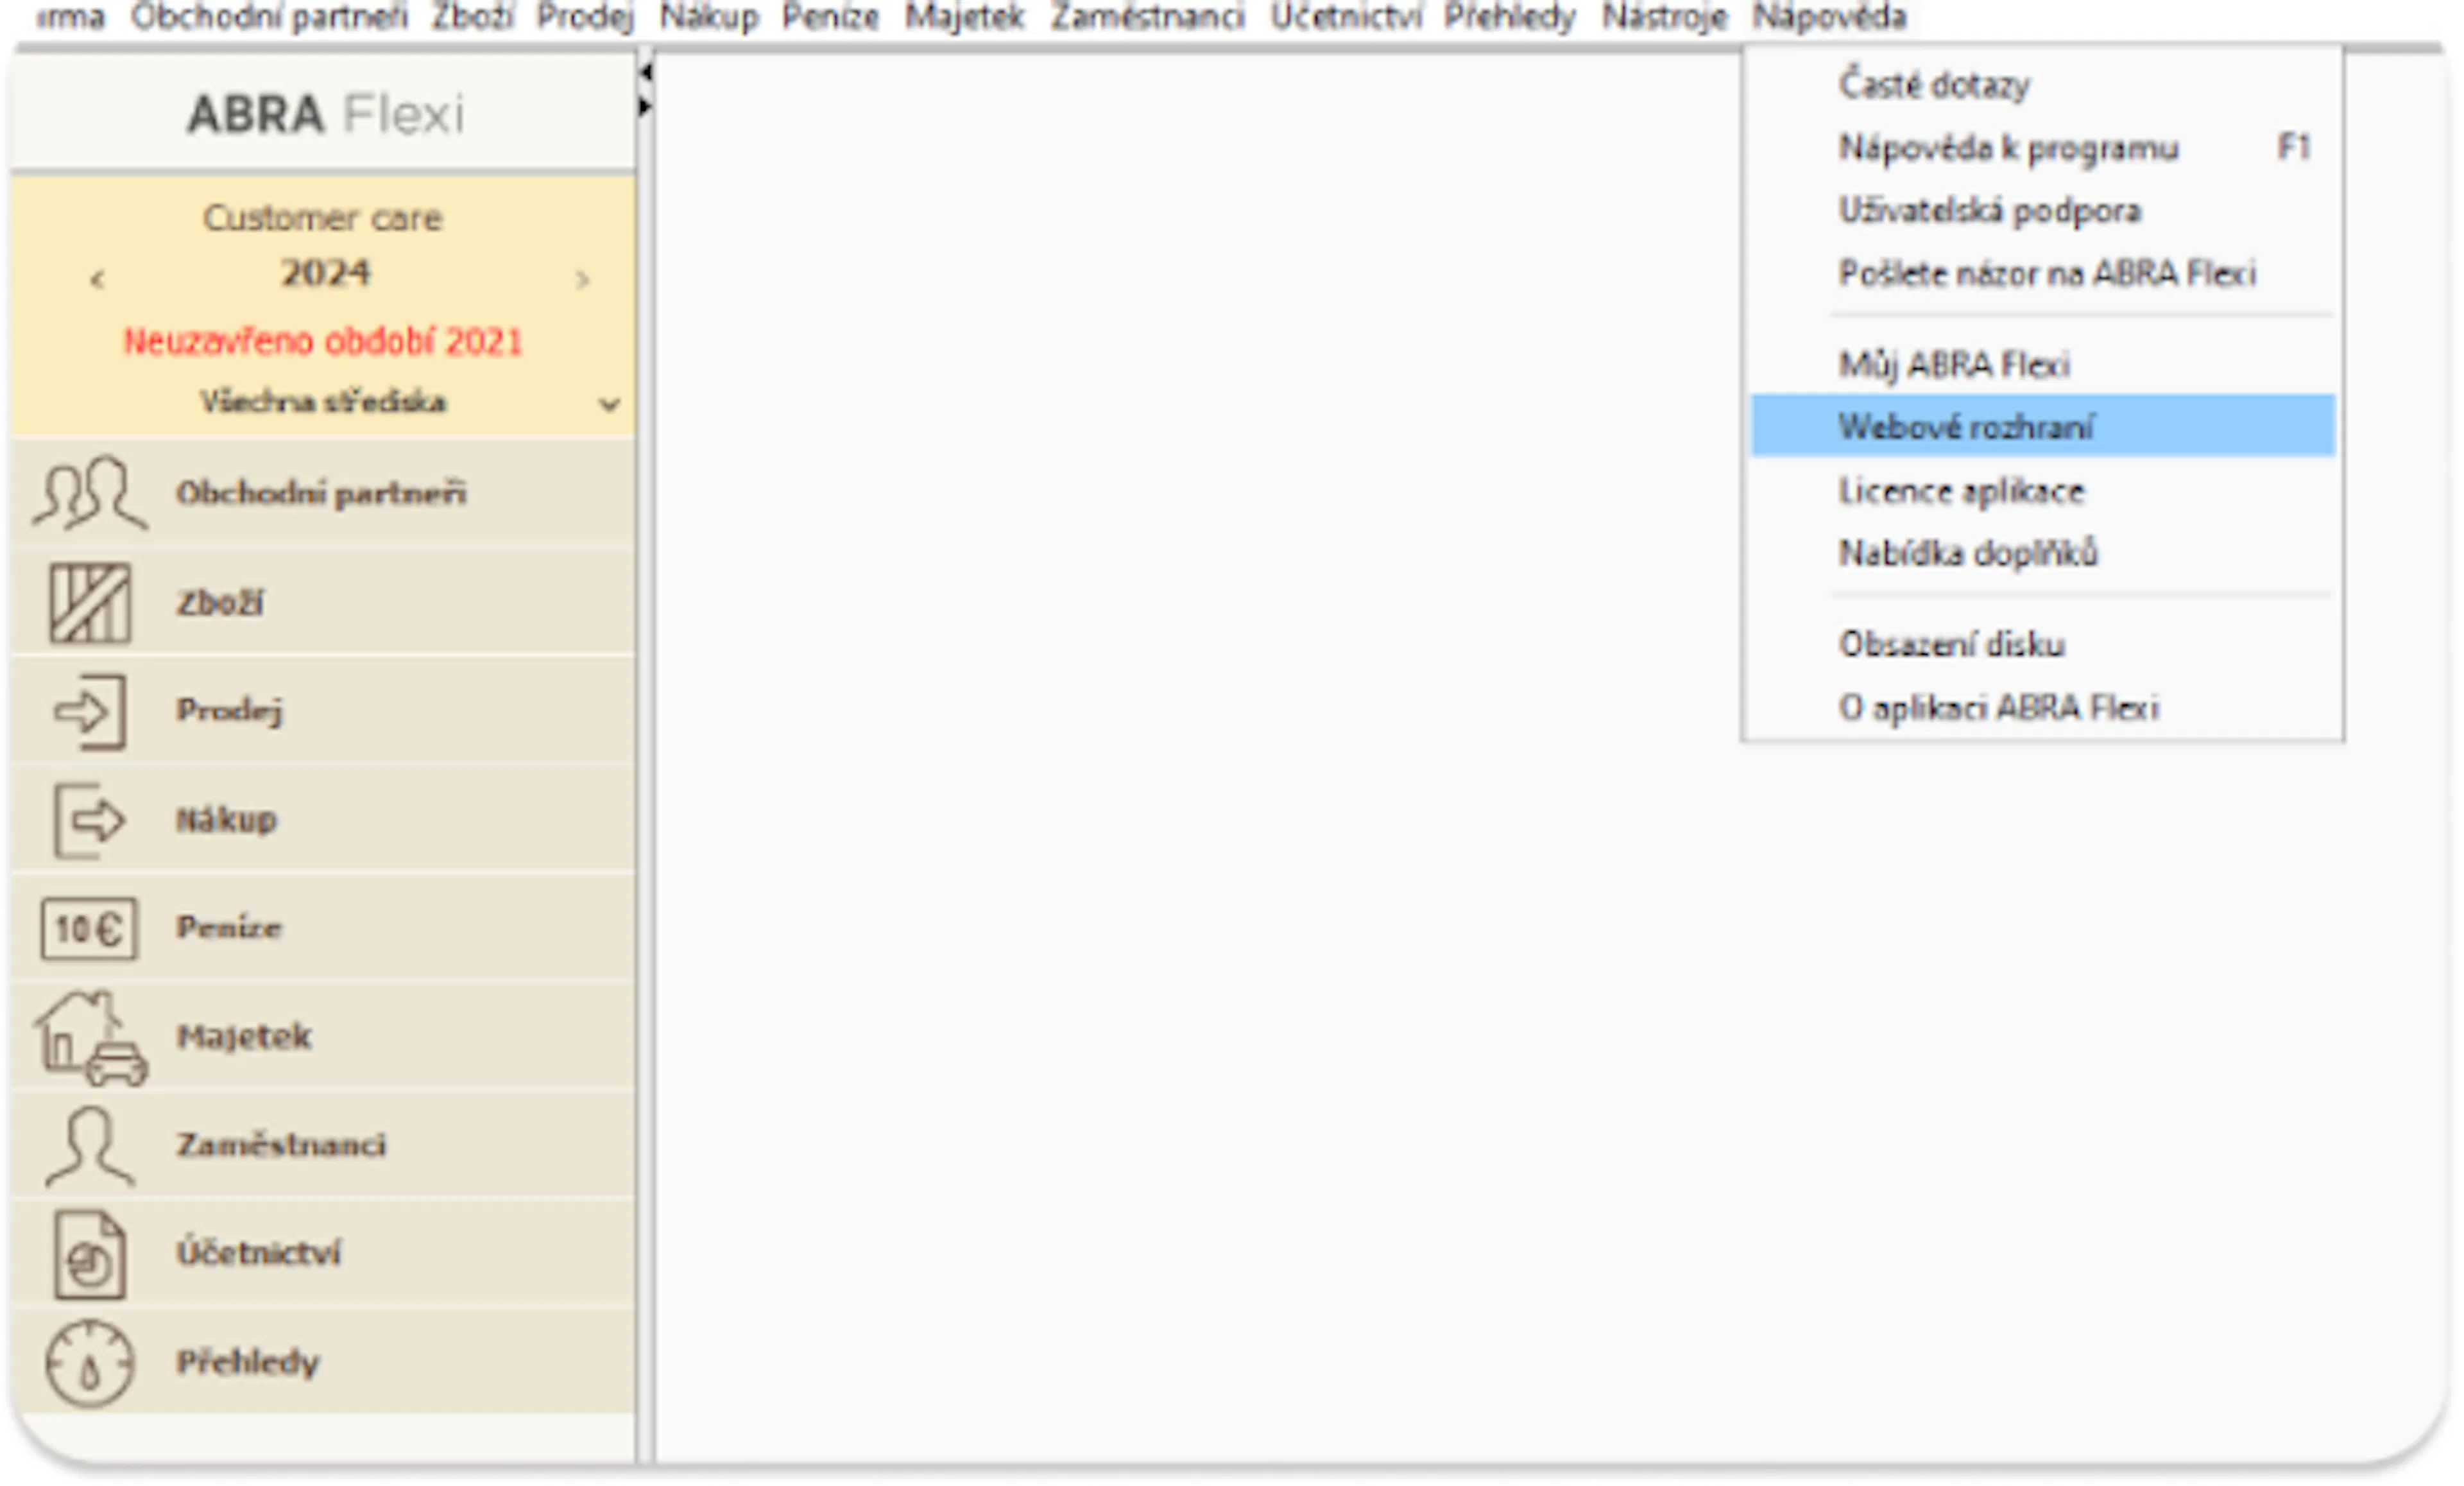Open the Obchodní partneři sidebar section label
The width and height of the screenshot is (2464, 1486).
pyautogui.click(x=321, y=494)
